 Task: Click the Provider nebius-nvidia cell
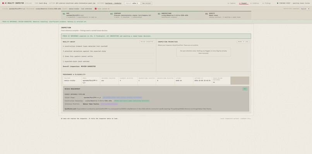(72, 81)
